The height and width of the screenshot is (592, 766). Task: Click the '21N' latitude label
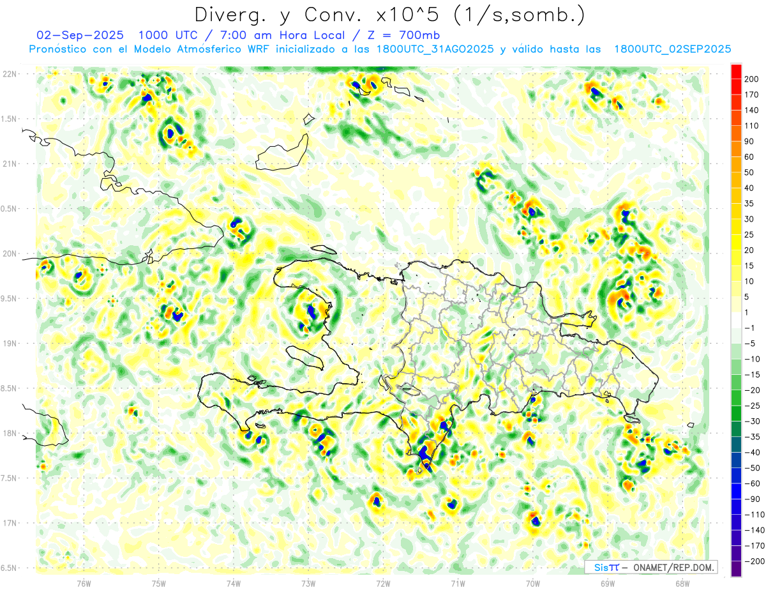(9, 163)
